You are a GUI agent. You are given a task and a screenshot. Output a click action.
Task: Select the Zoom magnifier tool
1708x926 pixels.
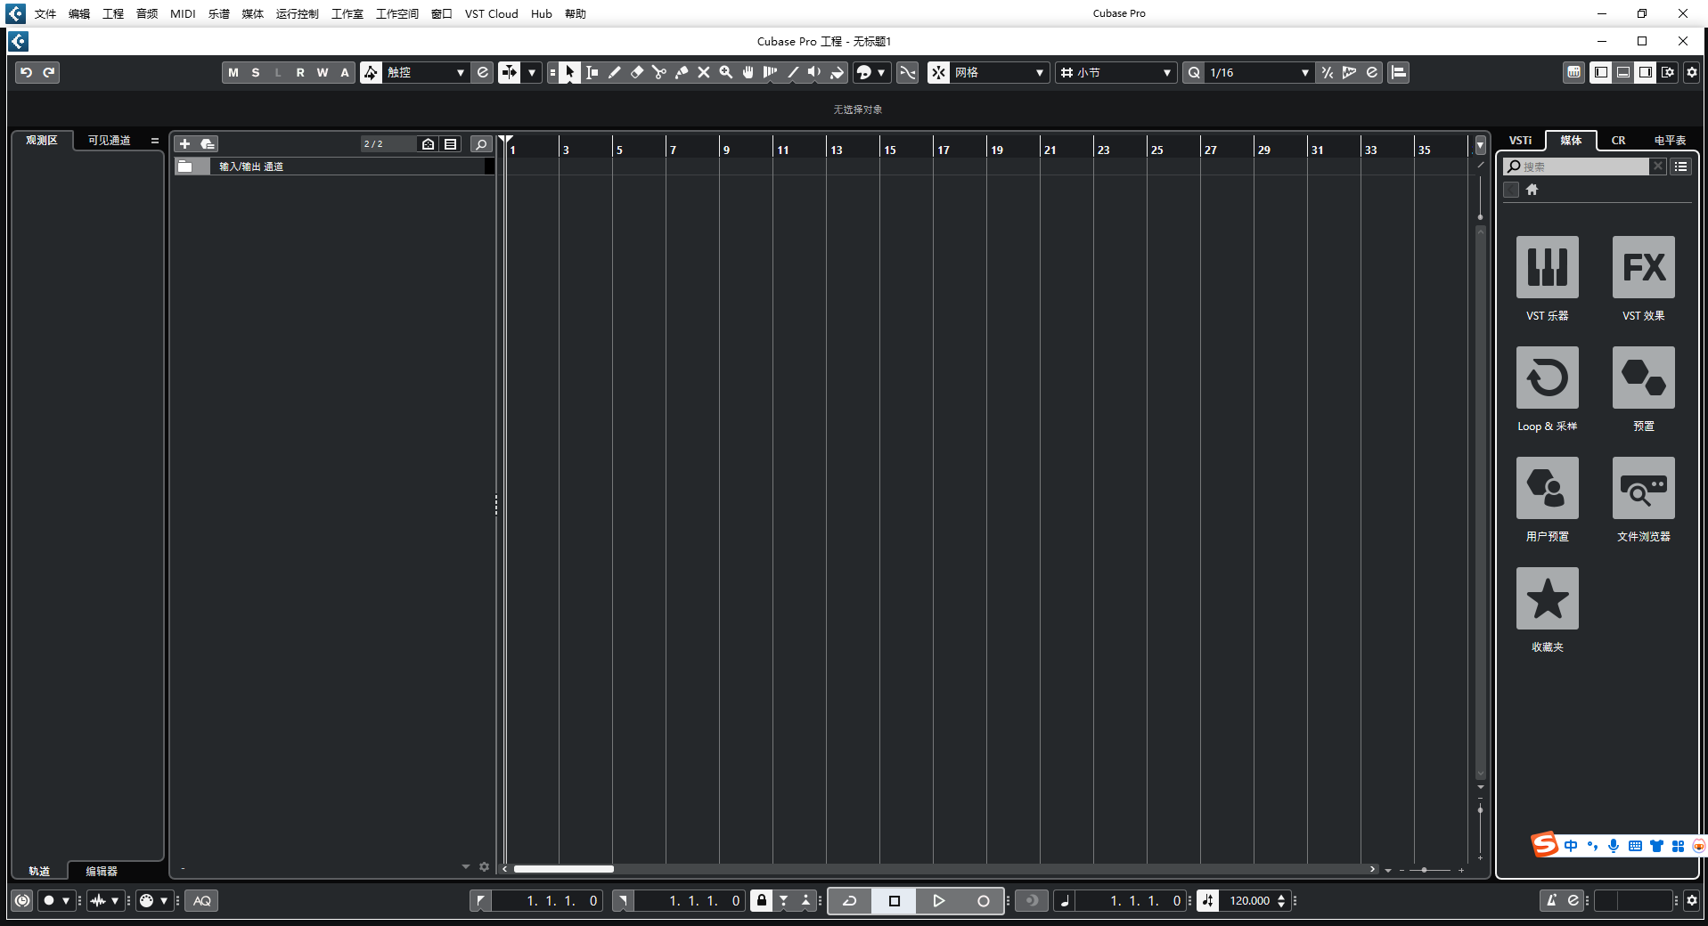[x=726, y=73]
